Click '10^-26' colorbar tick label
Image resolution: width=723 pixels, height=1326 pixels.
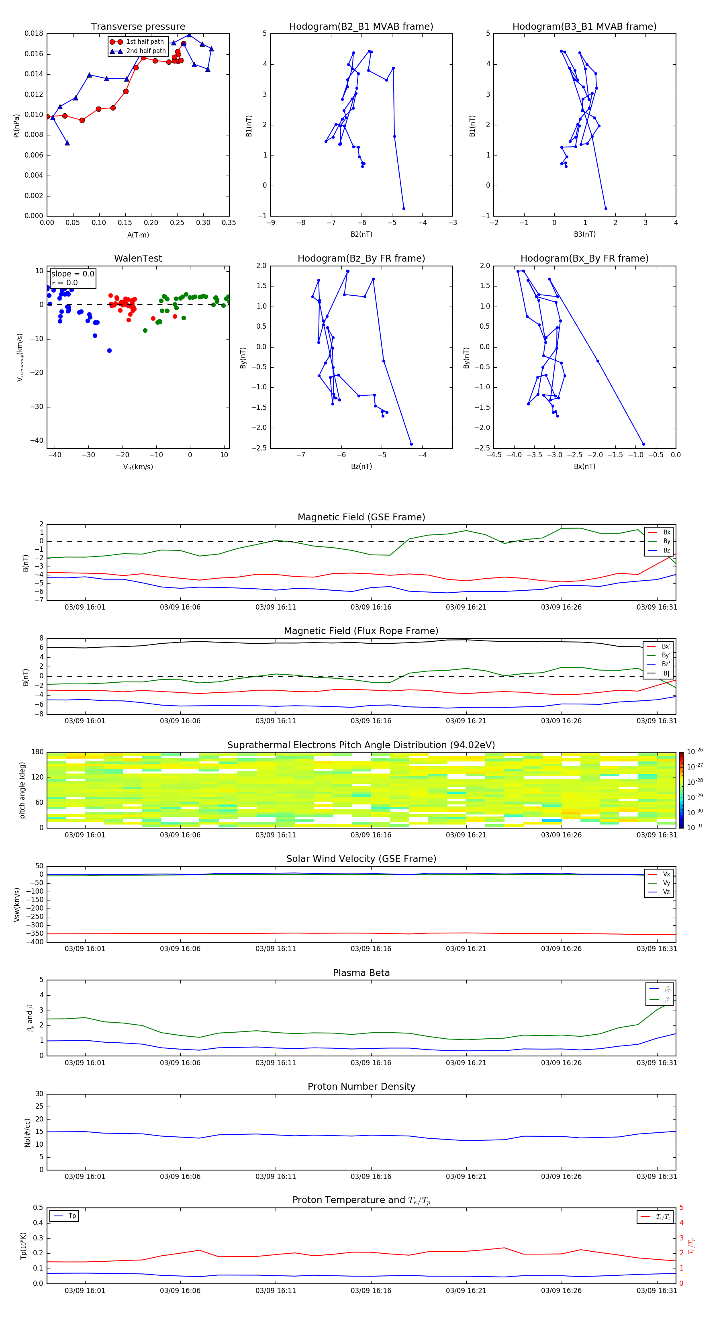(695, 751)
